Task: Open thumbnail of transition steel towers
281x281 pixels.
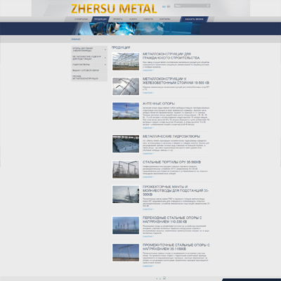Action: pos(126,226)
